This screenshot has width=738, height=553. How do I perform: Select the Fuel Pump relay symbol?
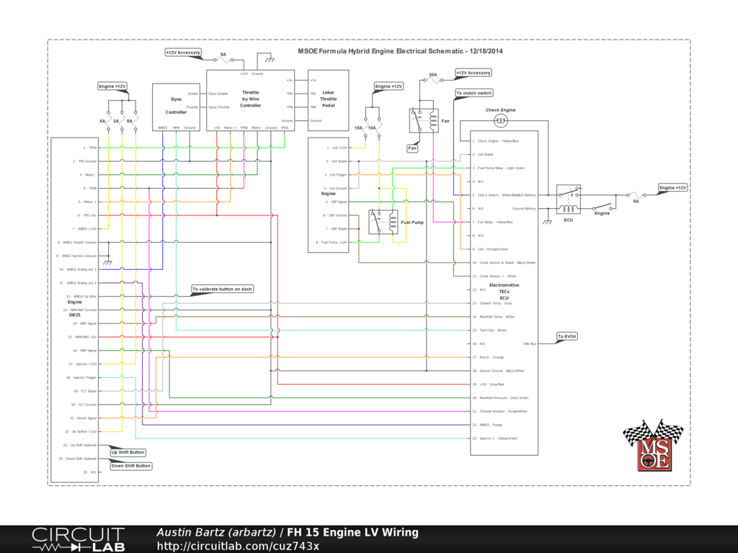click(x=383, y=222)
